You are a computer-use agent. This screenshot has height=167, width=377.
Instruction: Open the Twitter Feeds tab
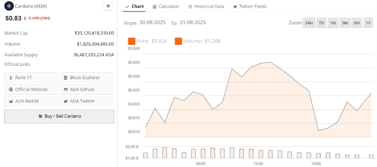point(250,6)
